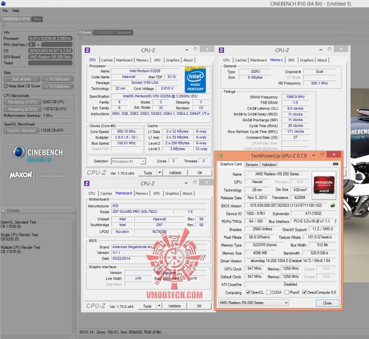Toggle CUDA checkbox in GPU-Z
This screenshot has height=339, width=369.
tap(269, 292)
